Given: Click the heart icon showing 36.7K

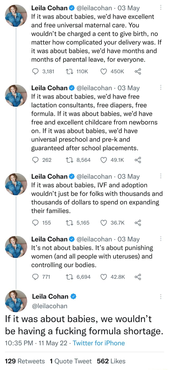Looking at the screenshot, I should [x=104, y=223].
